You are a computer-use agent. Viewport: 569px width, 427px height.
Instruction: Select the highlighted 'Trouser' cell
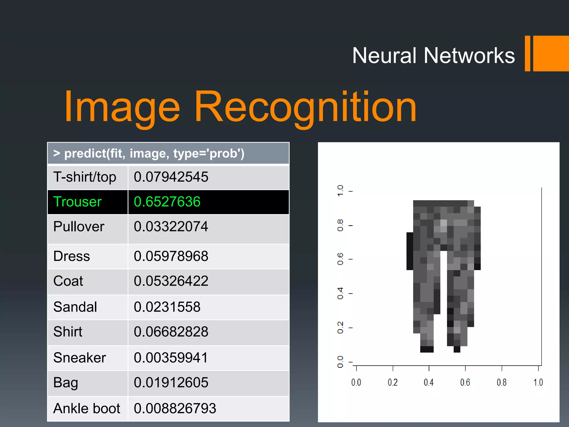(88, 202)
